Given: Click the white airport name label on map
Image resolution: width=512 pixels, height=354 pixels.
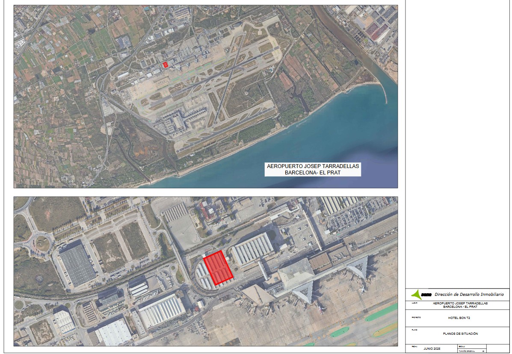Looking at the screenshot, I should (x=312, y=169).
